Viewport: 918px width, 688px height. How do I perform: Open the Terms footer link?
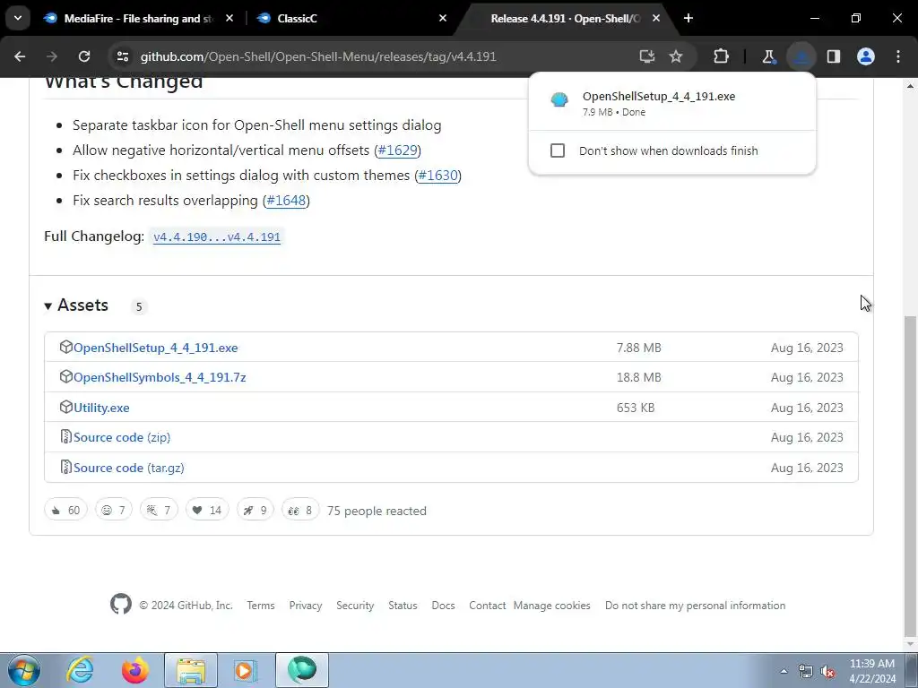(261, 606)
